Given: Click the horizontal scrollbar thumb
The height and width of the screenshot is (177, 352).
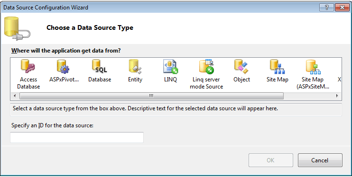Looking at the screenshot, I should 151,96.
